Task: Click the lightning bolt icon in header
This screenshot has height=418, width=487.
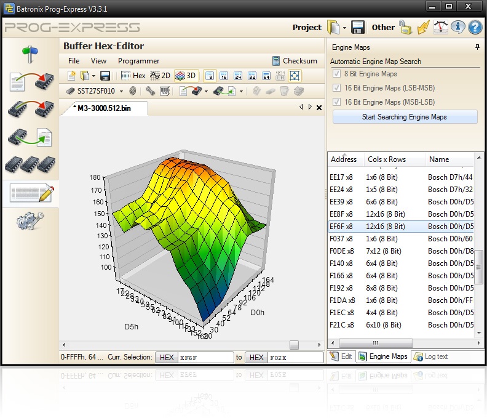Action: 423,27
